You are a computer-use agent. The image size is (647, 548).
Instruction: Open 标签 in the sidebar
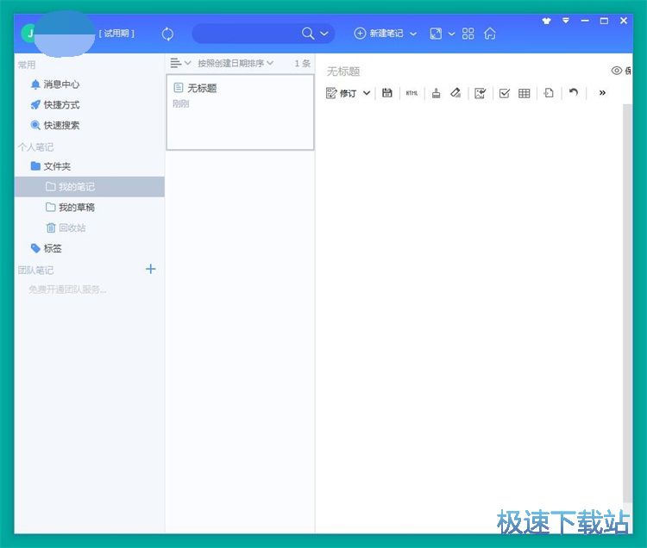click(46, 248)
